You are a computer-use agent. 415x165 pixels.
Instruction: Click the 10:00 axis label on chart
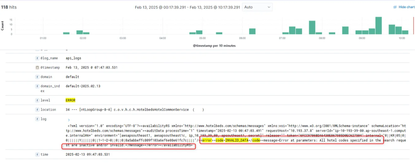pos(402,38)
